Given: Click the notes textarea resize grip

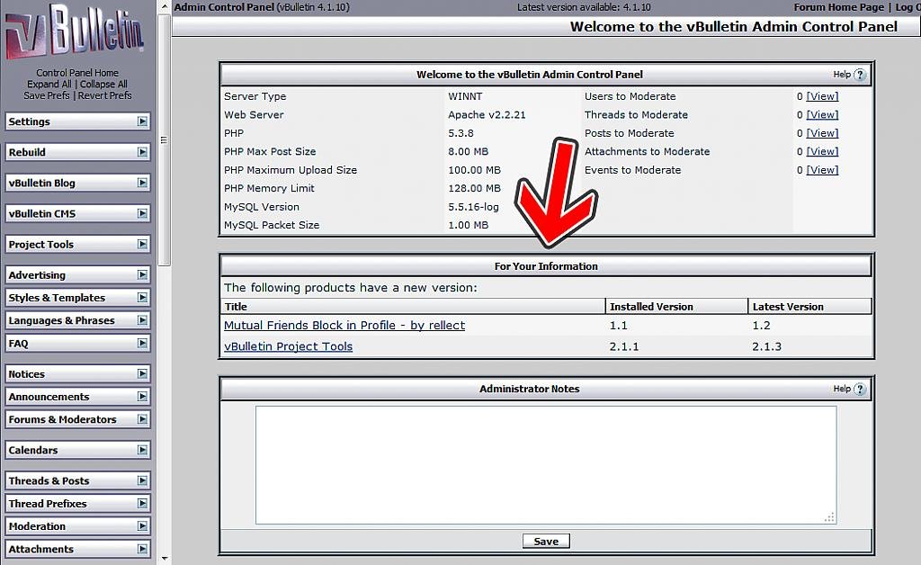Looking at the screenshot, I should (829, 517).
